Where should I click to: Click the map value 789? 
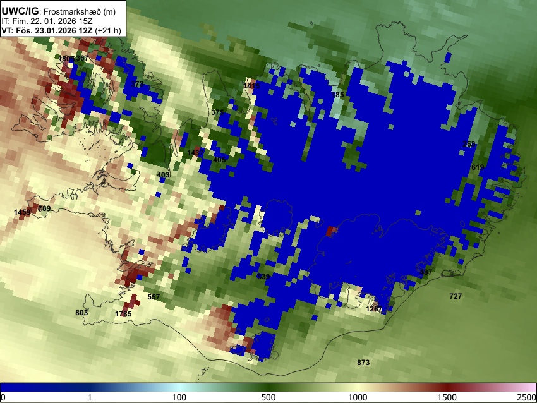pos(44,208)
